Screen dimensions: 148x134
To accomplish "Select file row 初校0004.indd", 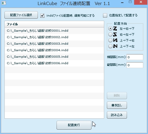I will click(54, 50).
